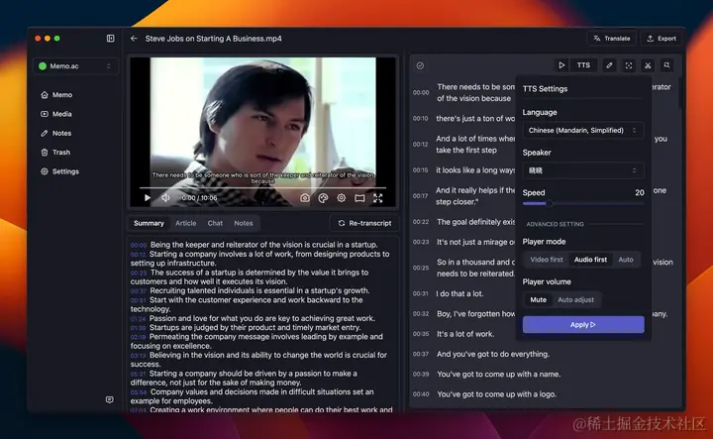Viewport: 713px width, 439px height.
Task: Set player volume to Auto adjust
Action: [575, 299]
